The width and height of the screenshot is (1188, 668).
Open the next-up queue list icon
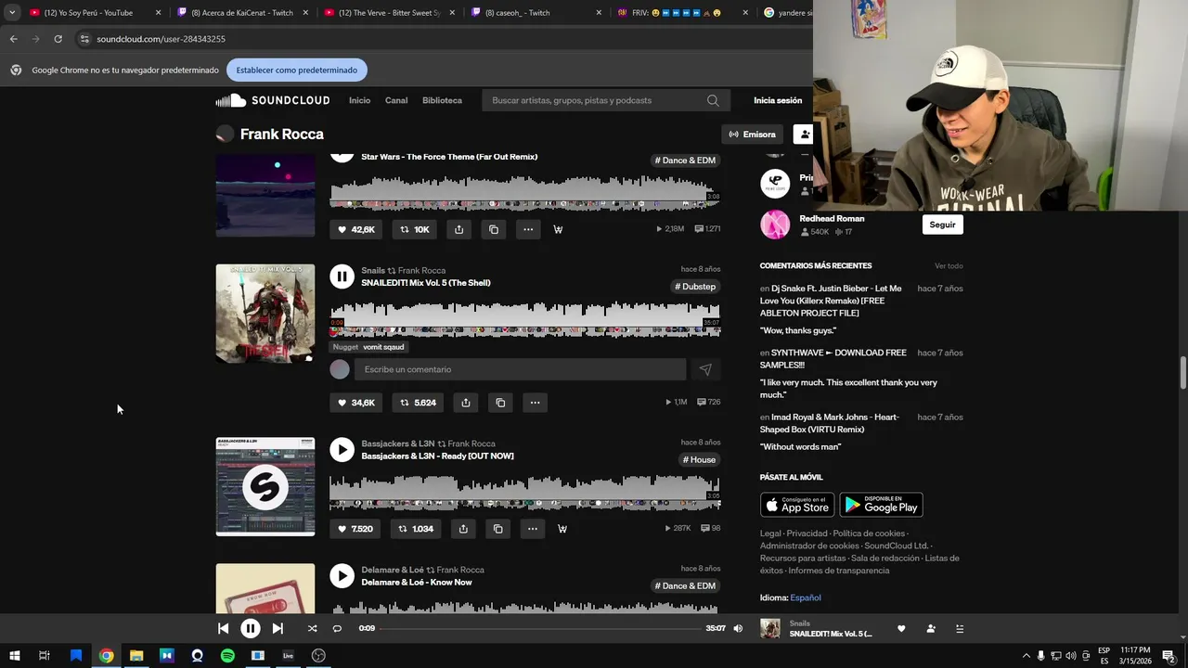(960, 628)
